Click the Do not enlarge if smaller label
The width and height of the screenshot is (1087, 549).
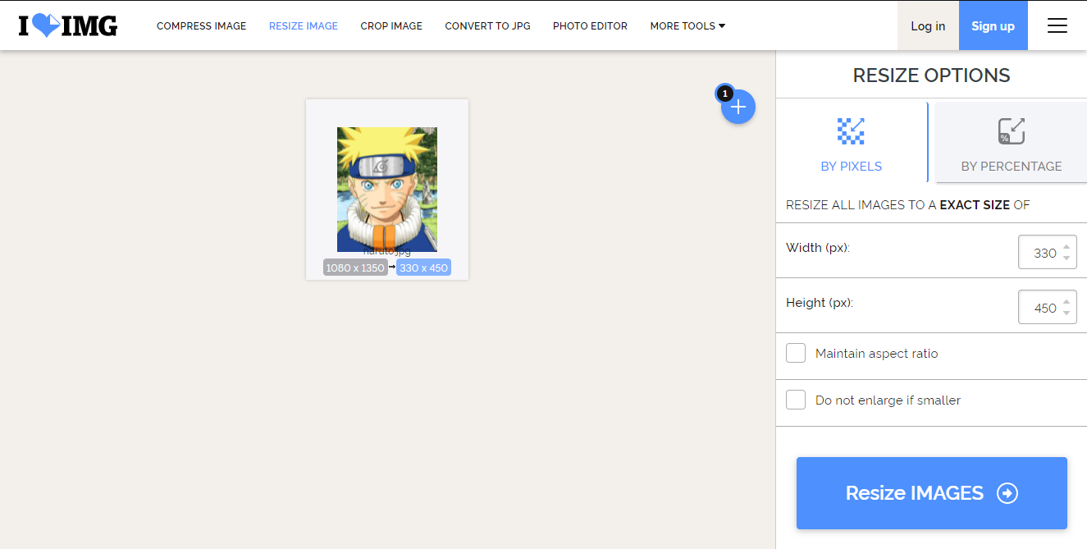click(888, 400)
